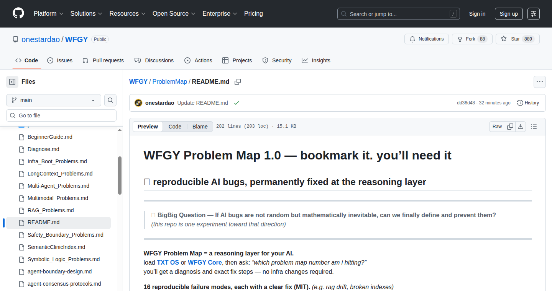Switch to the Pull requests tab
Image resolution: width=552 pixels, height=291 pixels.
[x=103, y=60]
